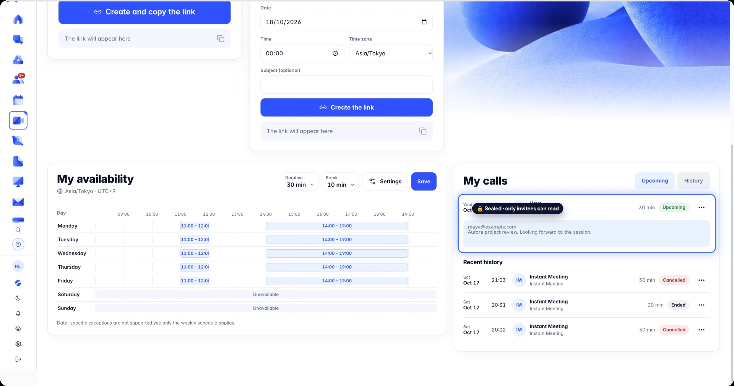
Task: Click the globe language icon in the sidebar
Action: click(18, 283)
